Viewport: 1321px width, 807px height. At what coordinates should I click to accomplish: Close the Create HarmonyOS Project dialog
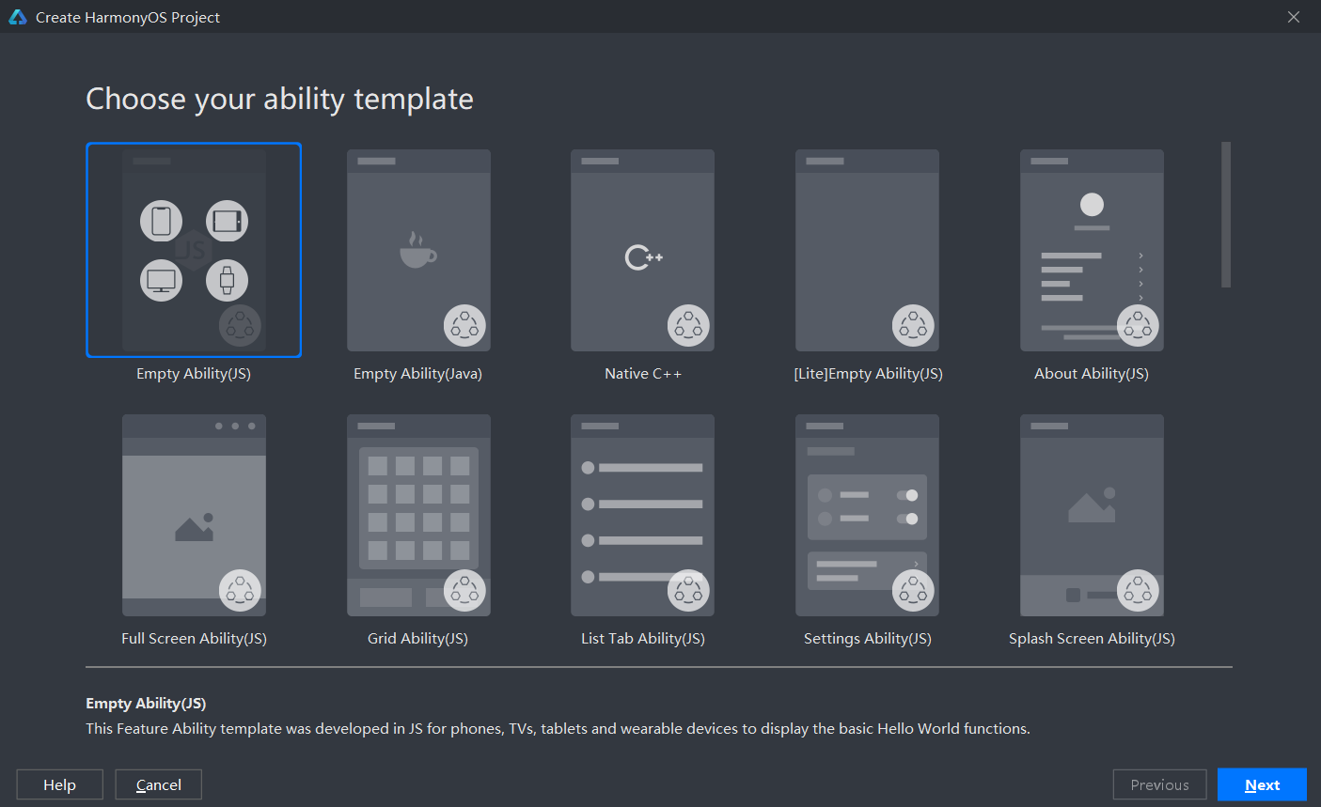1294,17
